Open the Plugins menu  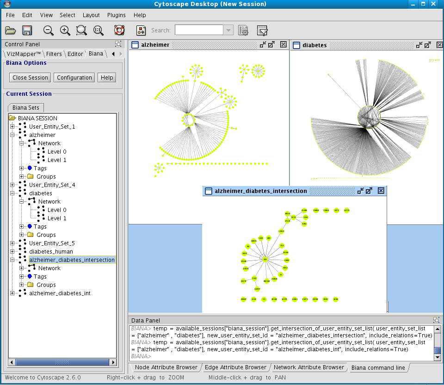(116, 15)
